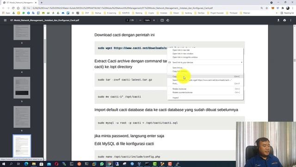Image resolution: width=296 pixels, height=167 pixels.
Task: Open File Explorer from taskbar
Action: point(34,164)
